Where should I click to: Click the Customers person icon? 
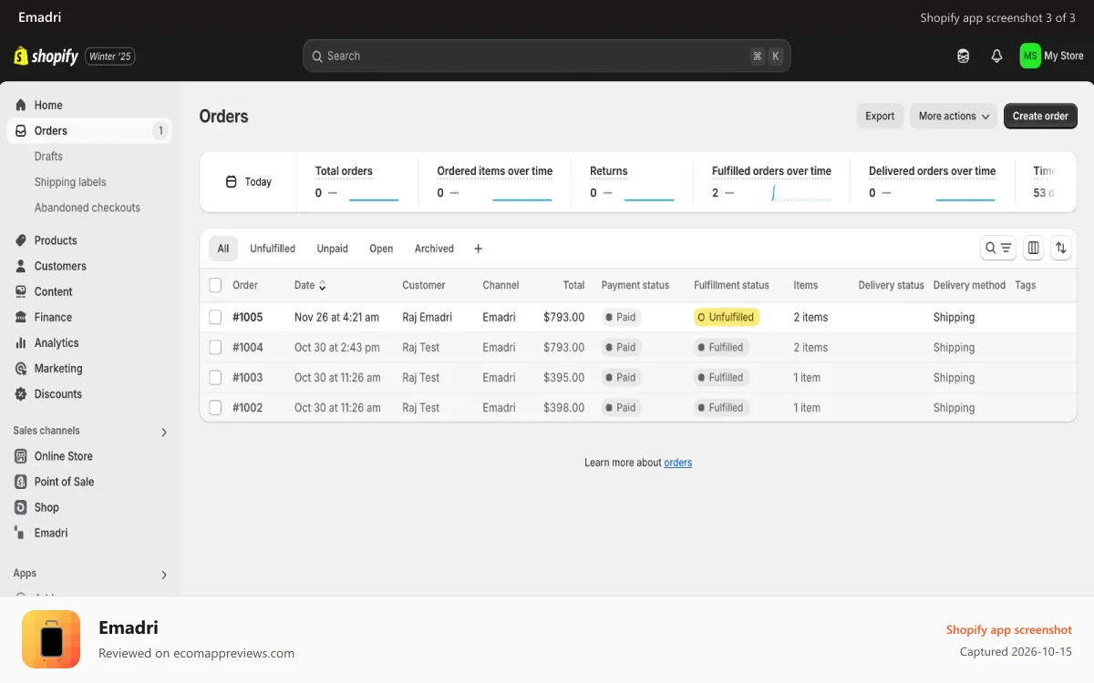pos(21,266)
